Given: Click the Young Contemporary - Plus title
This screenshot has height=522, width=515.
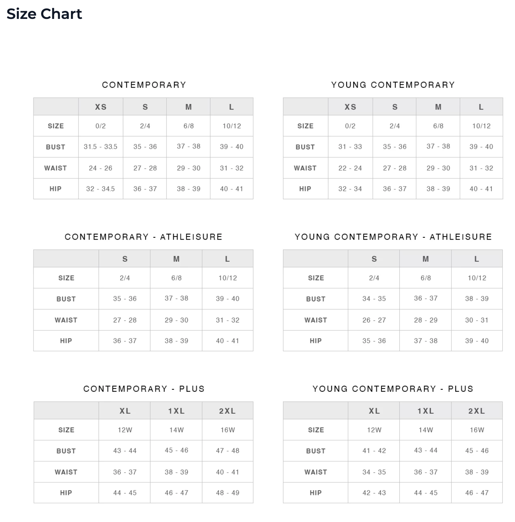Looking at the screenshot, I should pyautogui.click(x=393, y=389).
